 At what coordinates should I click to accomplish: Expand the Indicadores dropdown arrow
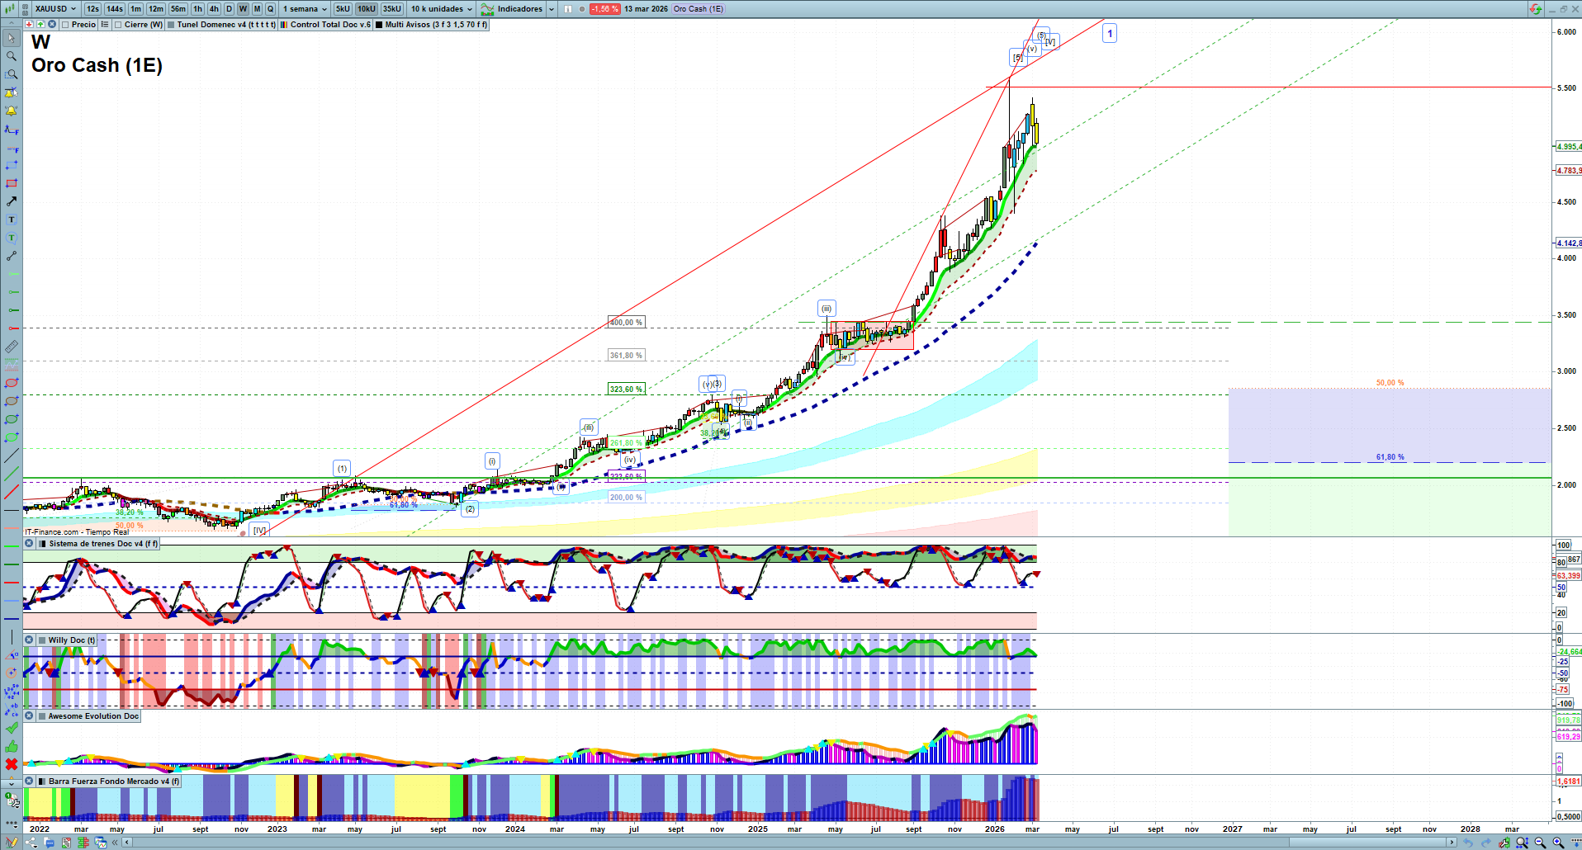point(552,9)
